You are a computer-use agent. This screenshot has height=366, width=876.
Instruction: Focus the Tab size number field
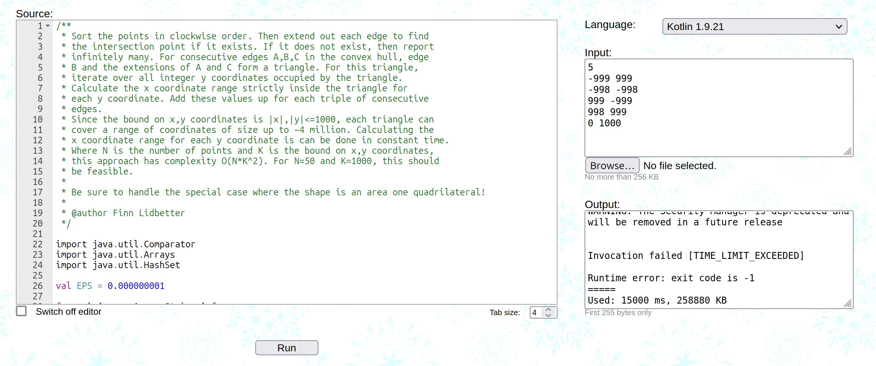(x=536, y=312)
